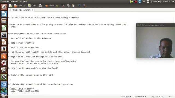Screen dimensions: 175x98
Task: Click the http://192.168.43.88:8080 line
Action: click(x=25, y=91)
